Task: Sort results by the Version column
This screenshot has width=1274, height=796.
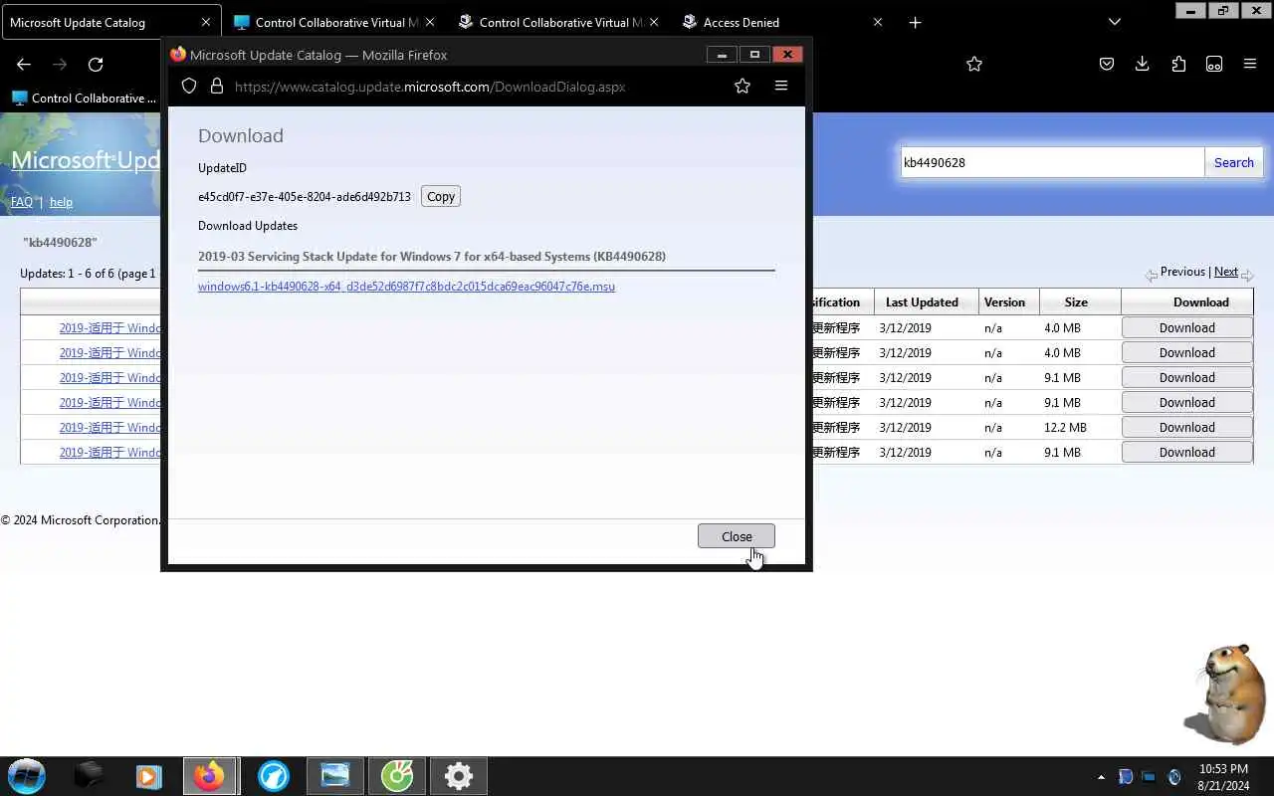Action: click(1004, 302)
